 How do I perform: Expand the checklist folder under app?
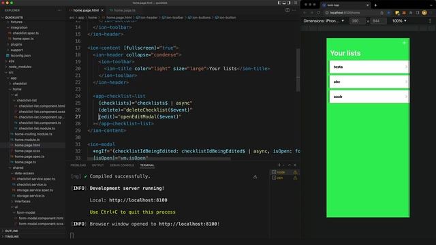coord(20,84)
